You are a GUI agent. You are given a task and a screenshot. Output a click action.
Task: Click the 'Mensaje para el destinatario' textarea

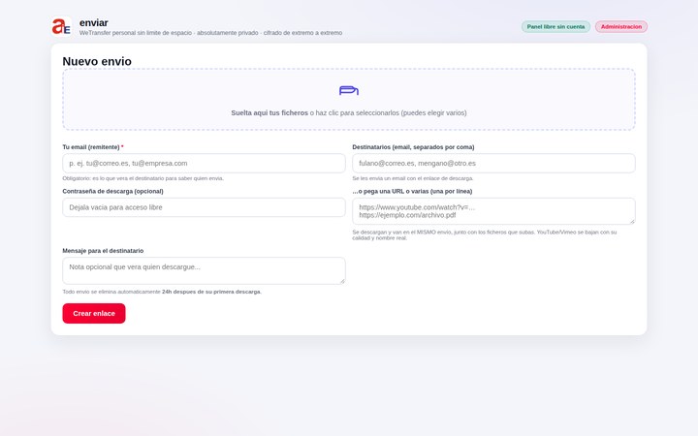[204, 270]
